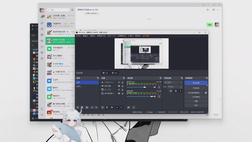
Task: Open OBS 场景集合(S) menu
Action: (x=122, y=36)
